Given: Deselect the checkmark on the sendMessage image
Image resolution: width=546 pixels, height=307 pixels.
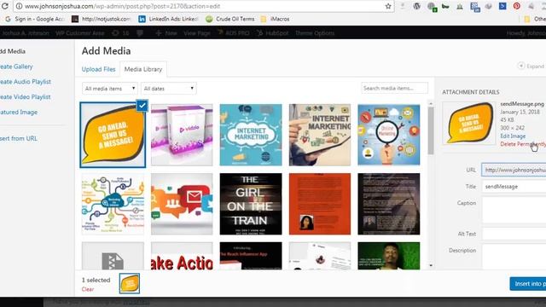Looking at the screenshot, I should [142, 106].
